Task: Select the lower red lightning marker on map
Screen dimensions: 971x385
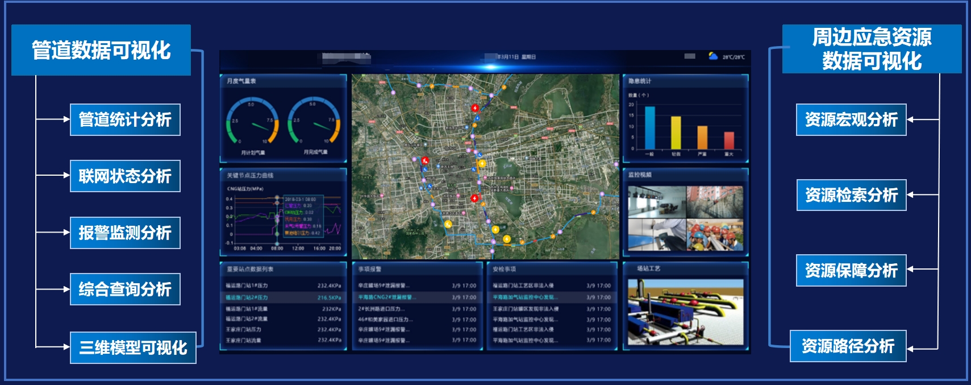Action: 475,198
